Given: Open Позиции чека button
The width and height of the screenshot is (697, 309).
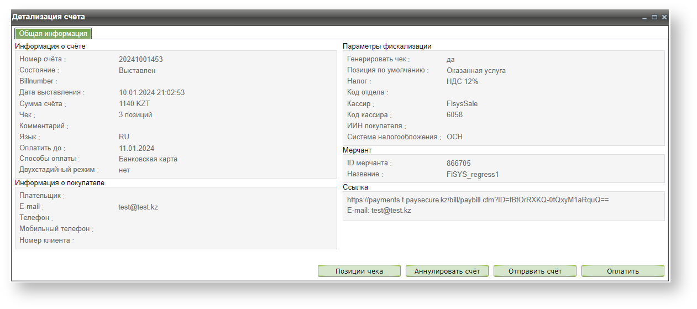Looking at the screenshot, I should tap(359, 271).
